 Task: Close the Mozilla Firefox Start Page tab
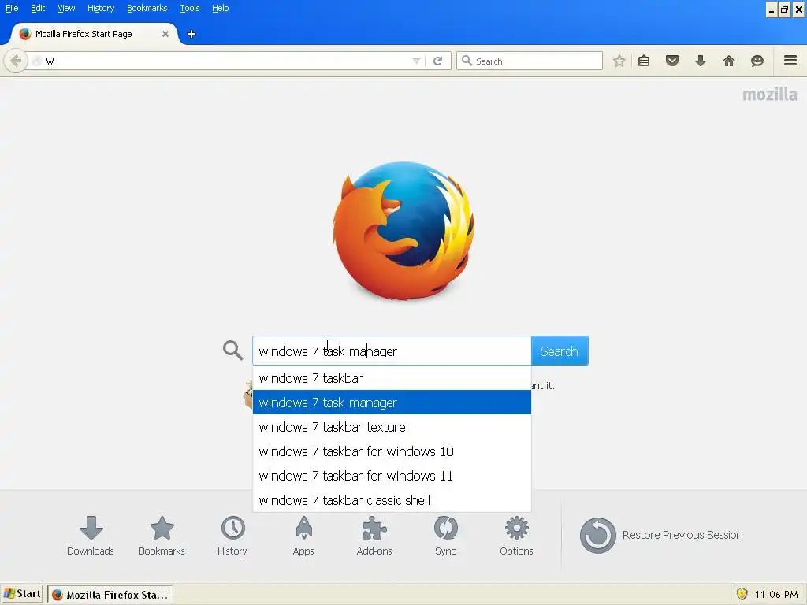point(165,34)
